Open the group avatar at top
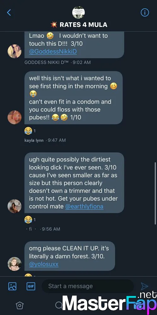The height and width of the screenshot is (315, 157). point(78,12)
